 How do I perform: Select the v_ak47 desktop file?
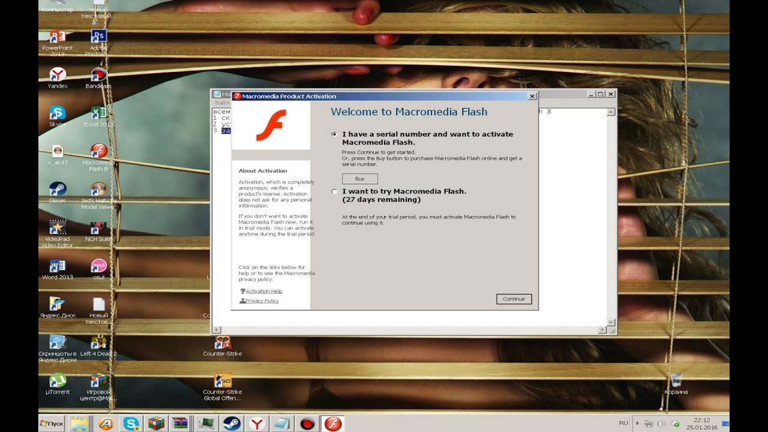[58, 155]
